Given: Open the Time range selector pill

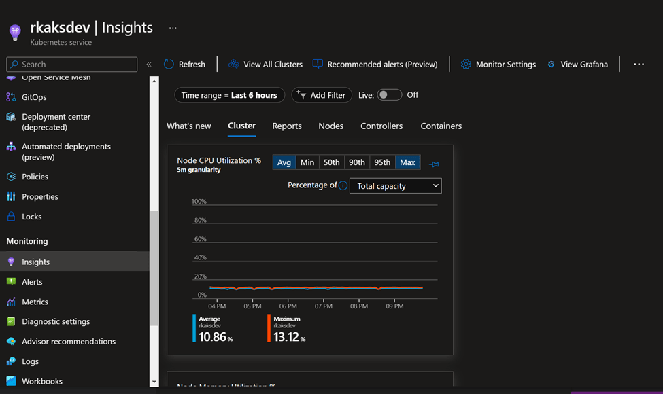Looking at the screenshot, I should [x=229, y=95].
